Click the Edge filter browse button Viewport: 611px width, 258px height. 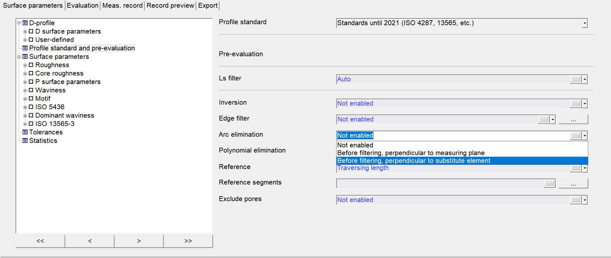coord(573,119)
